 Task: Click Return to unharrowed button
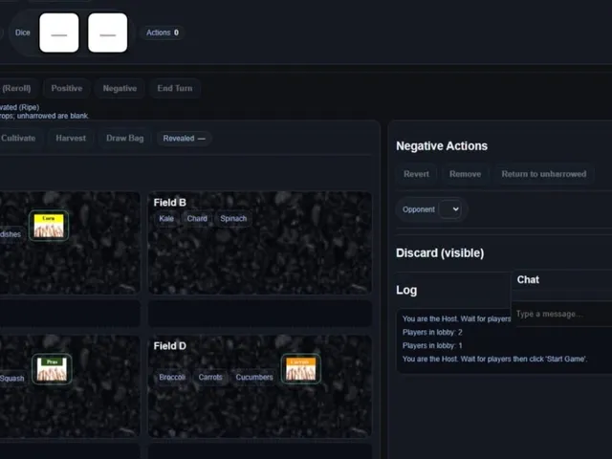(544, 174)
